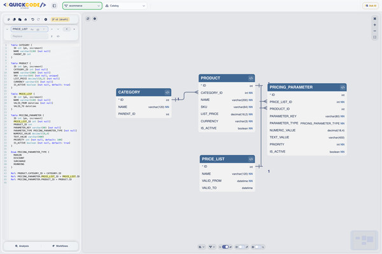Toggle the sidebar panel icon near logo
The width and height of the screenshot is (382, 254).
click(x=54, y=6)
